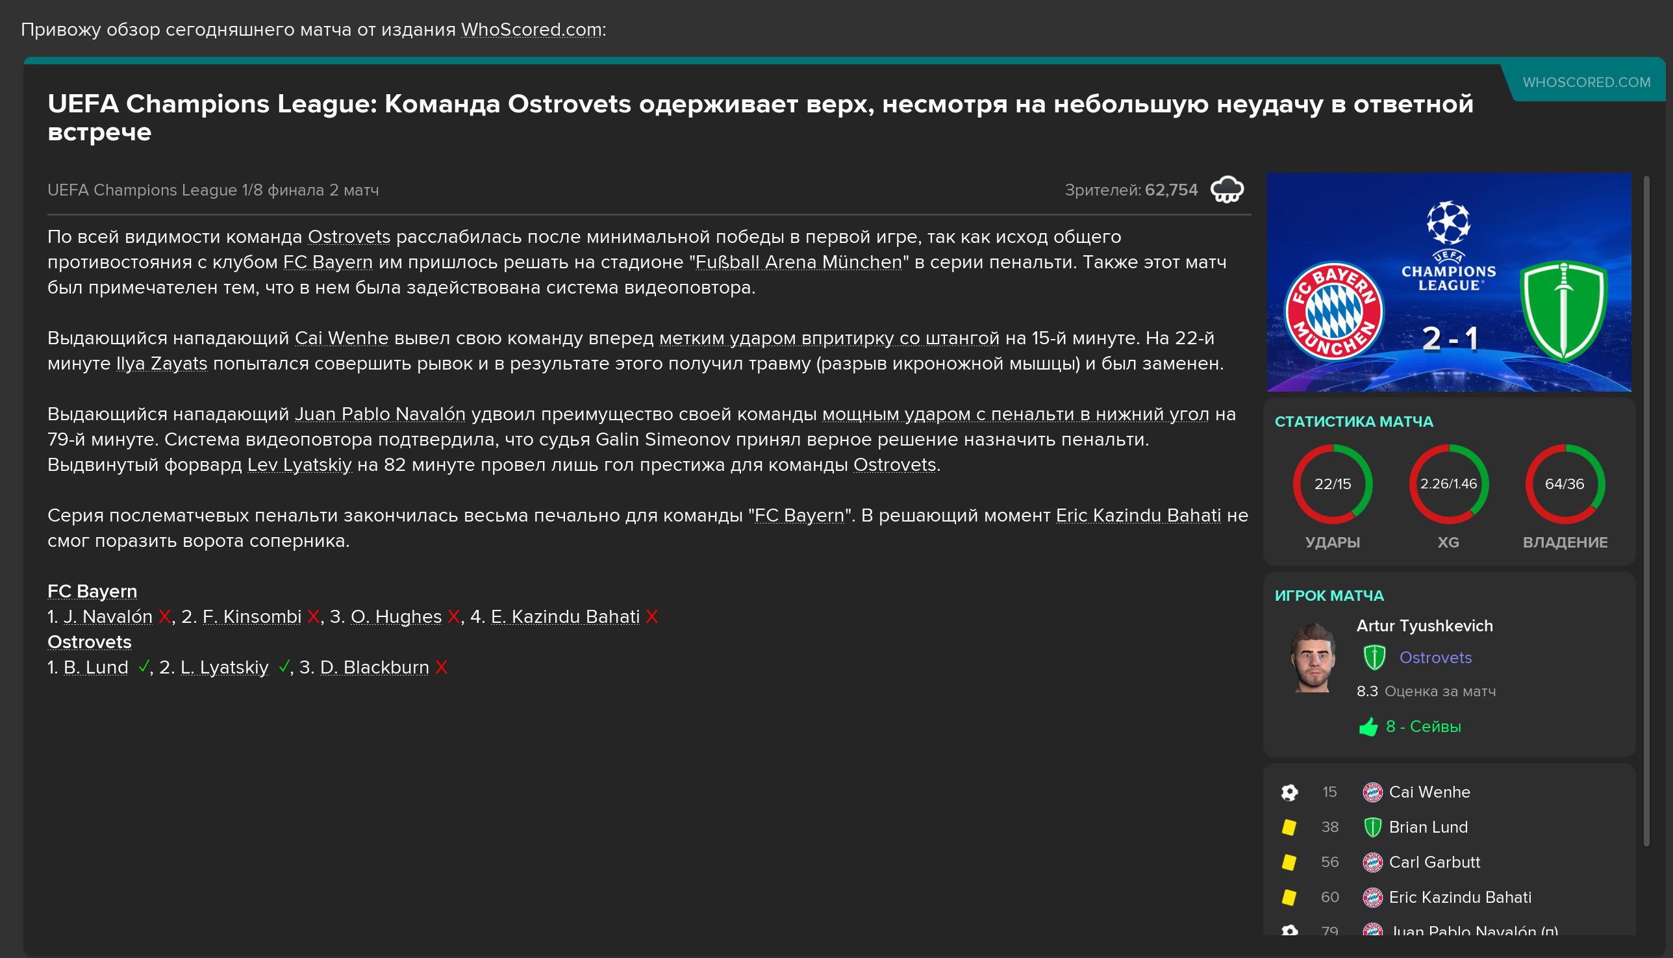Open the Ostrovets heading in shootout list
The height and width of the screenshot is (958, 1673).
click(x=90, y=642)
